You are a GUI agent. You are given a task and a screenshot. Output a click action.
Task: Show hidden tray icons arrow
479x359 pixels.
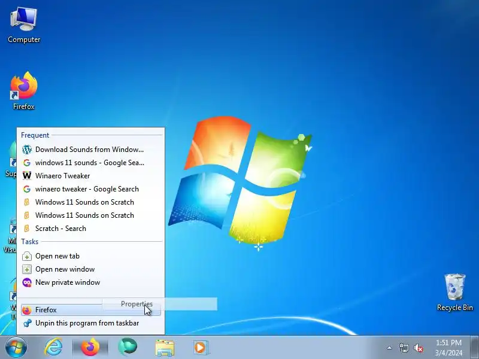389,348
